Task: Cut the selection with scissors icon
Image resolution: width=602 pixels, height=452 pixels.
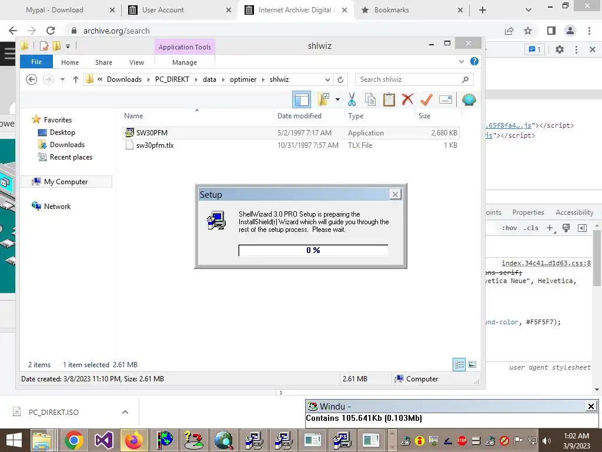Action: click(x=352, y=100)
